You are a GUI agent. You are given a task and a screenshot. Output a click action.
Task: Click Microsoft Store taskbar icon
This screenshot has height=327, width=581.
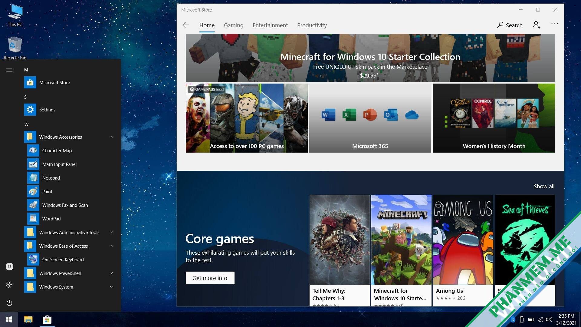point(47,319)
